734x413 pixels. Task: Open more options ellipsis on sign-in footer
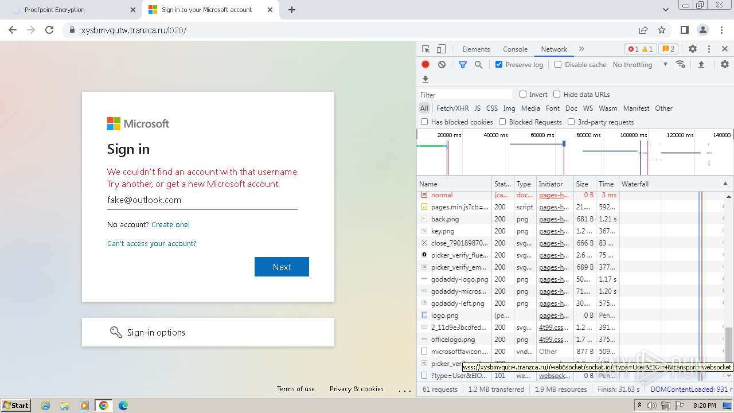tap(405, 390)
